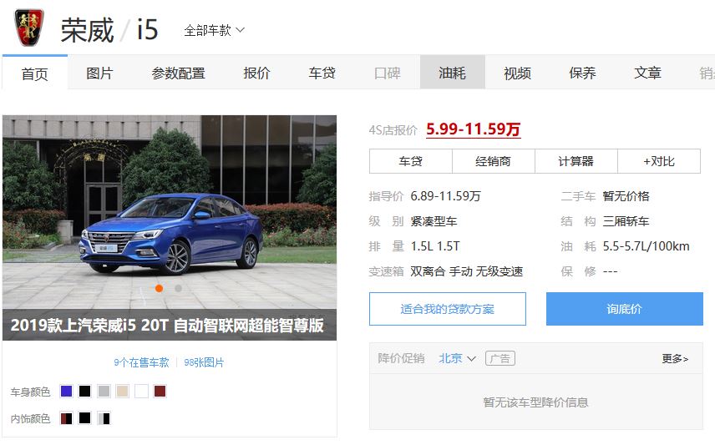Select the all-black interior color swatch
The width and height of the screenshot is (715, 445).
(85, 418)
